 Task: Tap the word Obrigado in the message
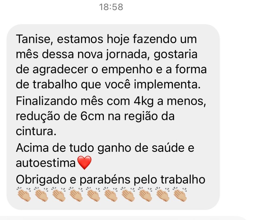pos(41,179)
